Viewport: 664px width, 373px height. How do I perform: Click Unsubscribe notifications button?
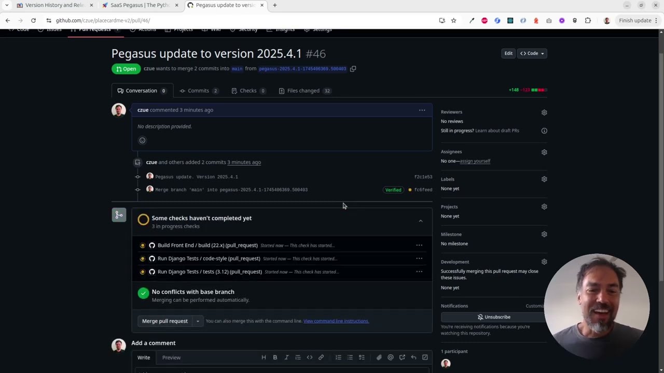click(x=494, y=317)
